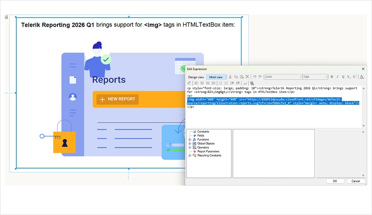The image size is (372, 215).
Task: Expand the Reporting Constants tree node
Action: [x=189, y=156]
